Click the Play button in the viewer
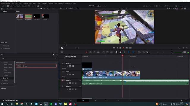This screenshot has height=106, width=190. (123, 48)
